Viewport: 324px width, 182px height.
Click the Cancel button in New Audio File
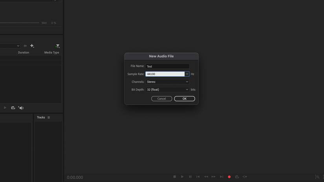[x=161, y=98]
